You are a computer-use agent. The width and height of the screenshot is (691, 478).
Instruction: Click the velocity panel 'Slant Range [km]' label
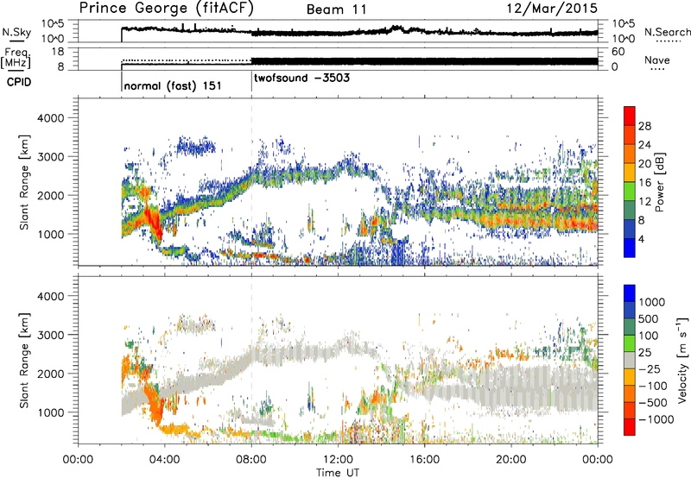[x=24, y=361]
